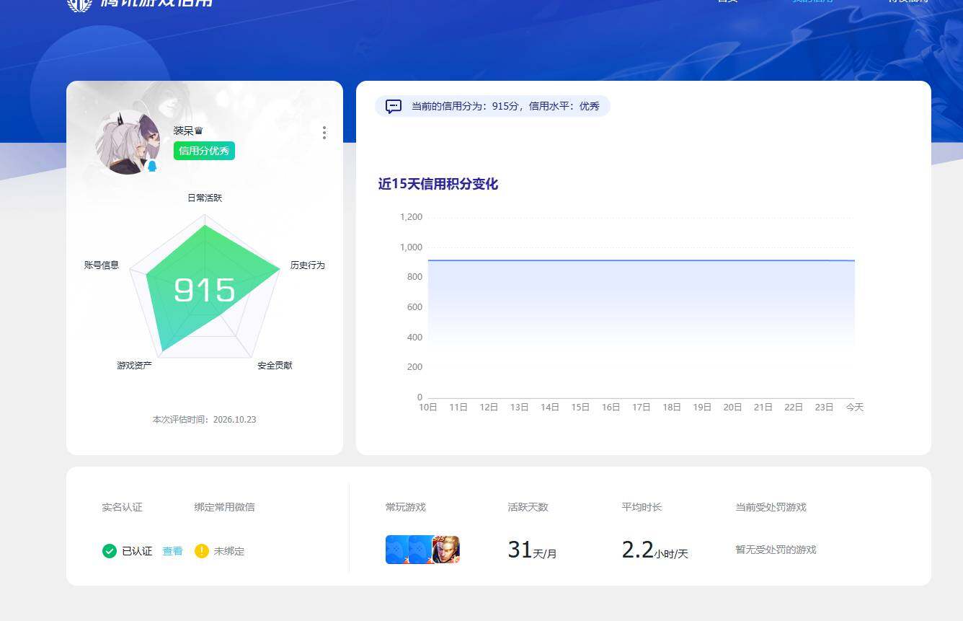Viewport: 963px width, 621px height.
Task: Click the green 信用分优秀 badge
Action: (204, 151)
